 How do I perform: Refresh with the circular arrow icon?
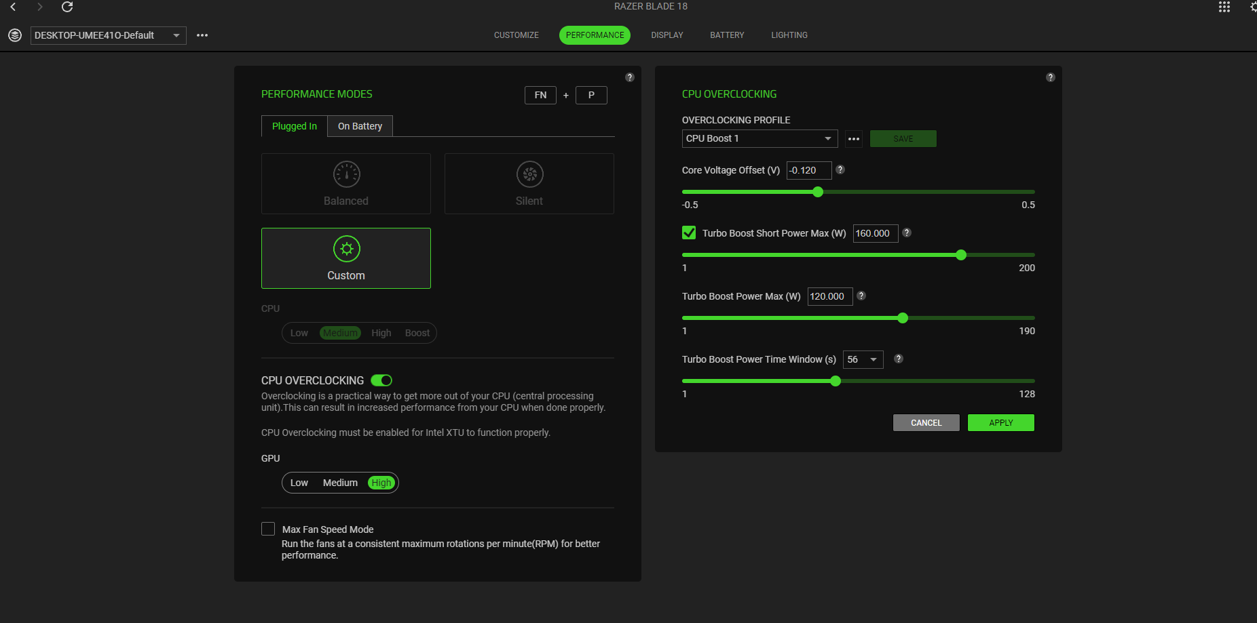[x=67, y=7]
